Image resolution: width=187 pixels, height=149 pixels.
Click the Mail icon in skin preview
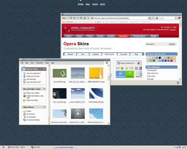(138, 74)
